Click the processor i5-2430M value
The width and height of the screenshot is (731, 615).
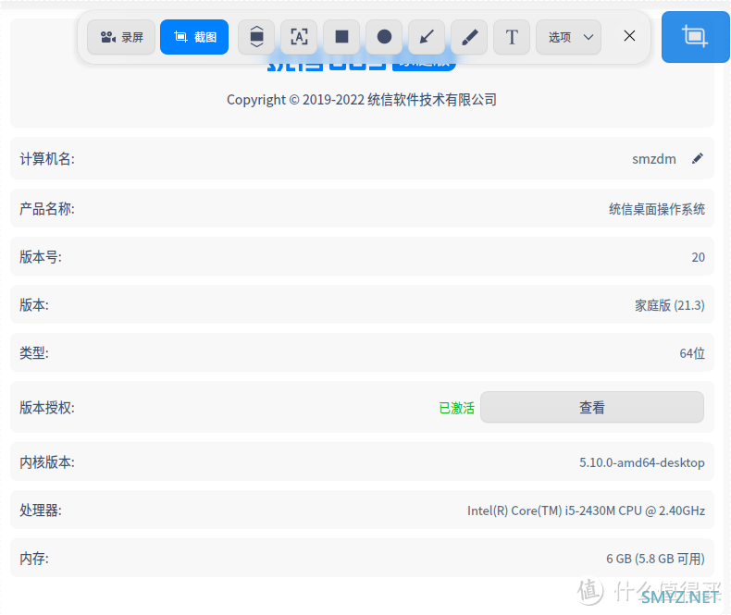pyautogui.click(x=586, y=510)
